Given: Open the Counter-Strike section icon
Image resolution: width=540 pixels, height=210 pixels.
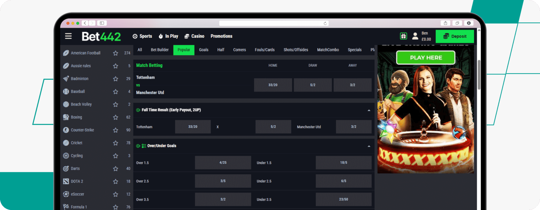Looking at the screenshot, I should pyautogui.click(x=66, y=130).
